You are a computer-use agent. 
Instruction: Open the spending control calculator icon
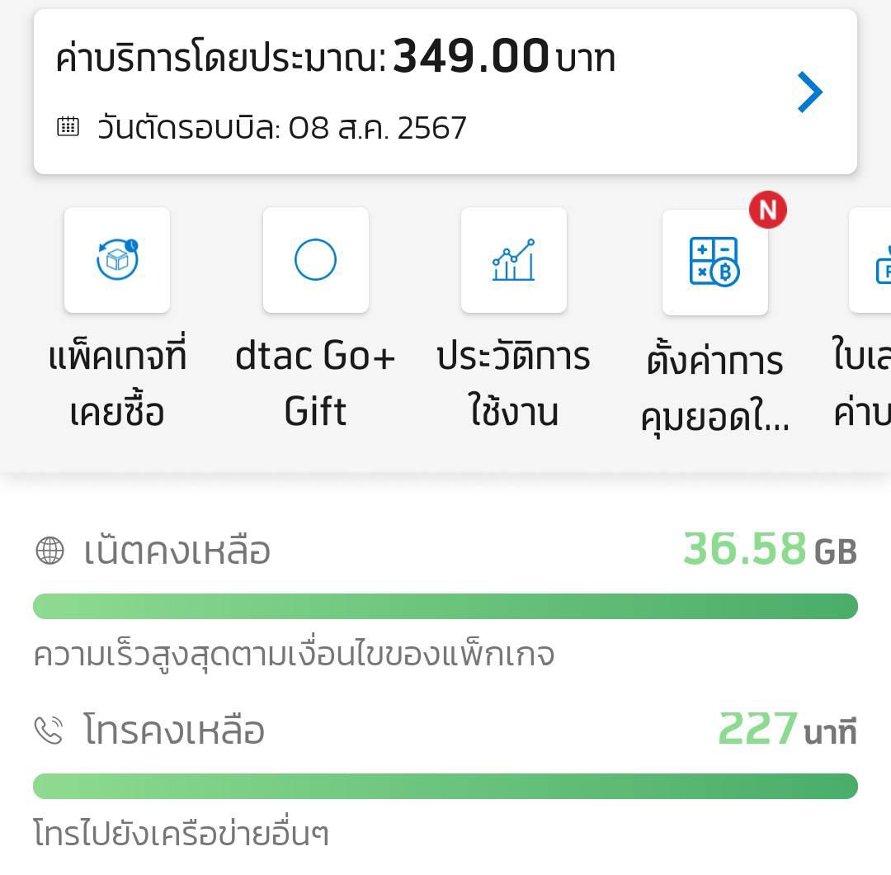click(x=714, y=262)
